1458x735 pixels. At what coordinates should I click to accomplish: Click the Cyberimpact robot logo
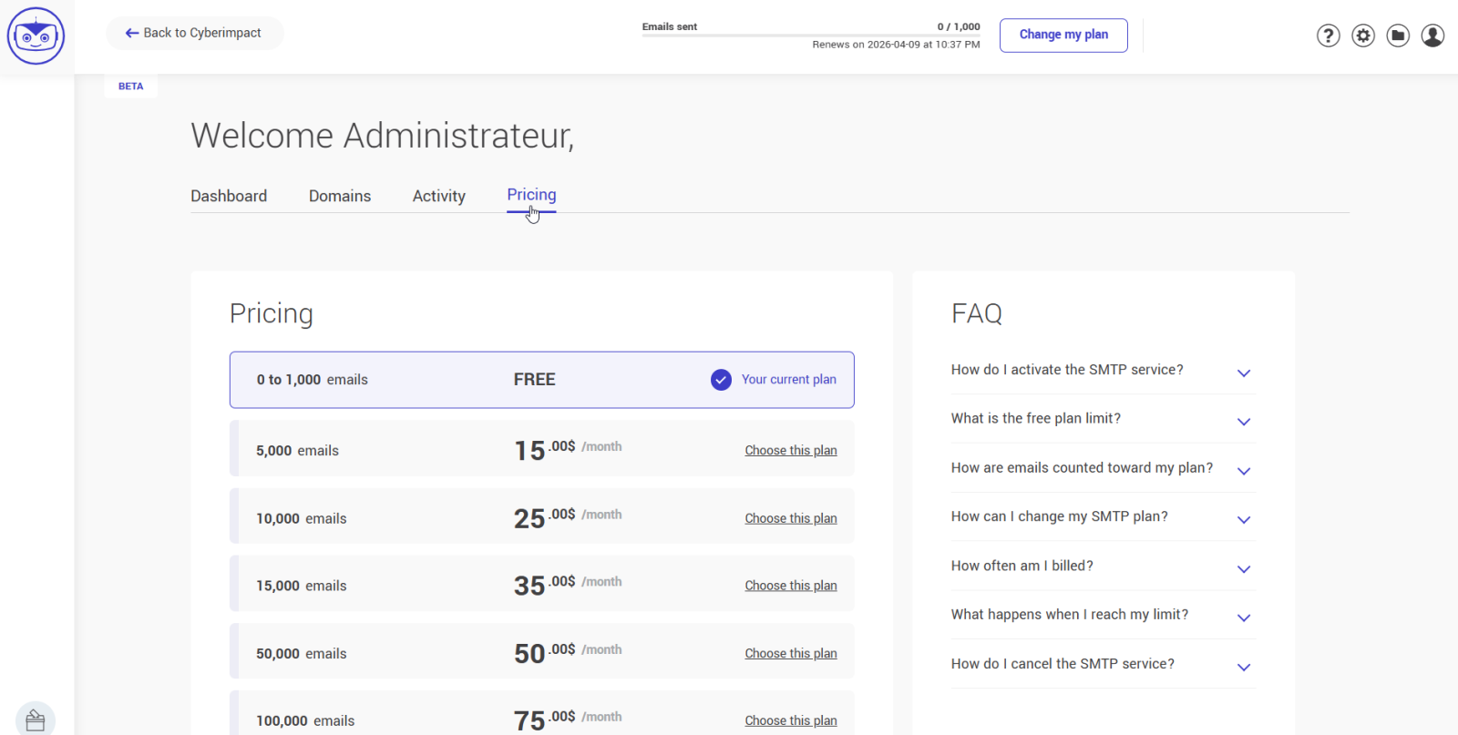(36, 36)
